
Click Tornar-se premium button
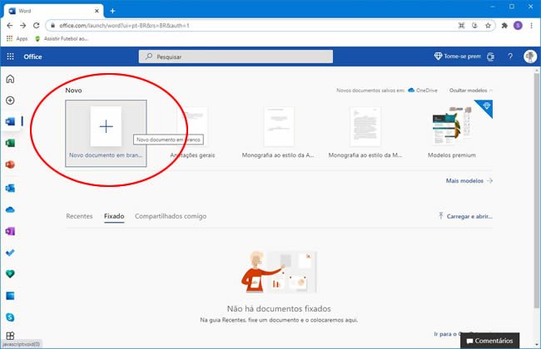(457, 57)
